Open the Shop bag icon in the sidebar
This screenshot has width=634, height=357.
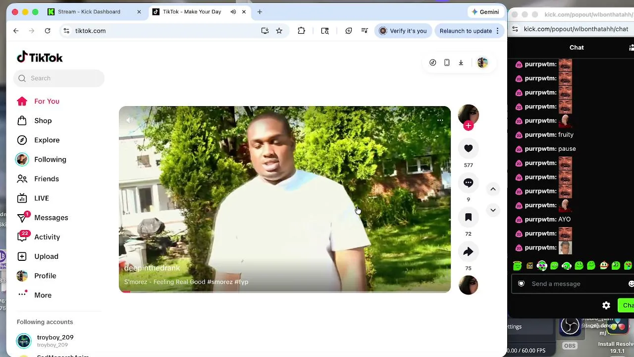tap(22, 120)
